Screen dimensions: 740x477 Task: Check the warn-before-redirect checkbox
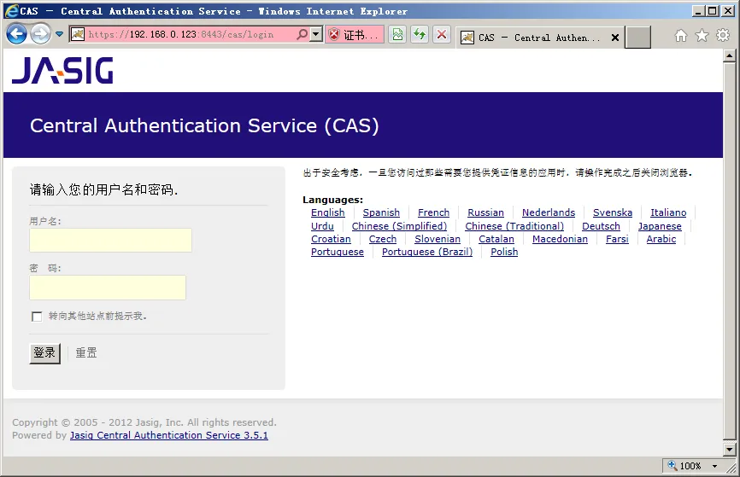click(37, 317)
